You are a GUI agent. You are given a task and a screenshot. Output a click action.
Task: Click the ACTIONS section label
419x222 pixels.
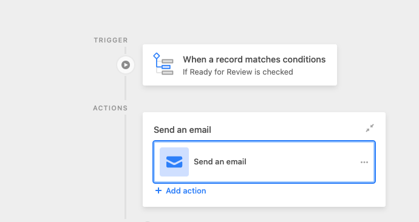pyautogui.click(x=111, y=109)
